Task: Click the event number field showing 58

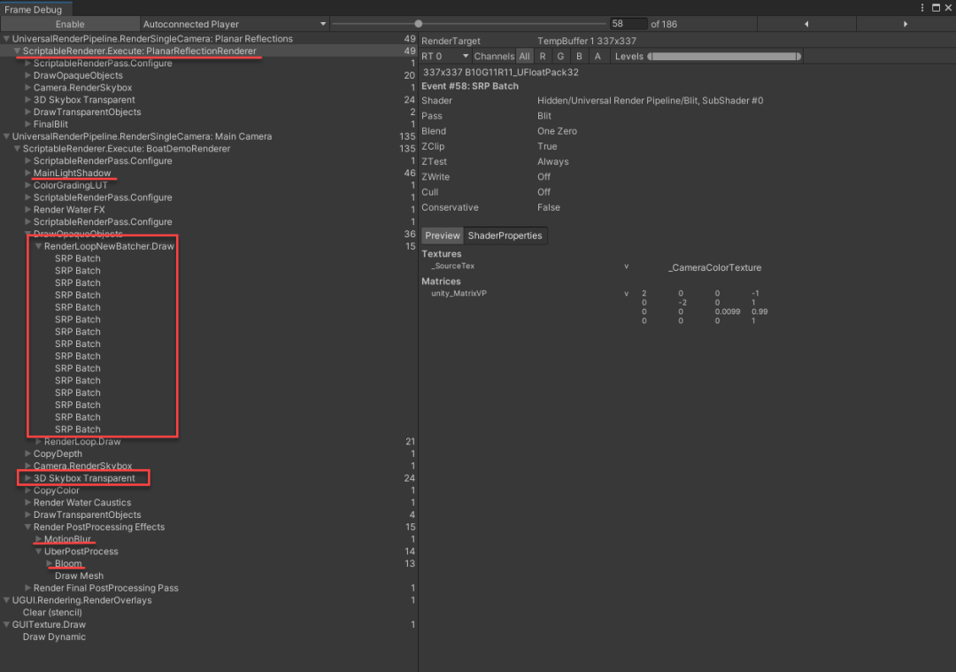Action: [628, 24]
